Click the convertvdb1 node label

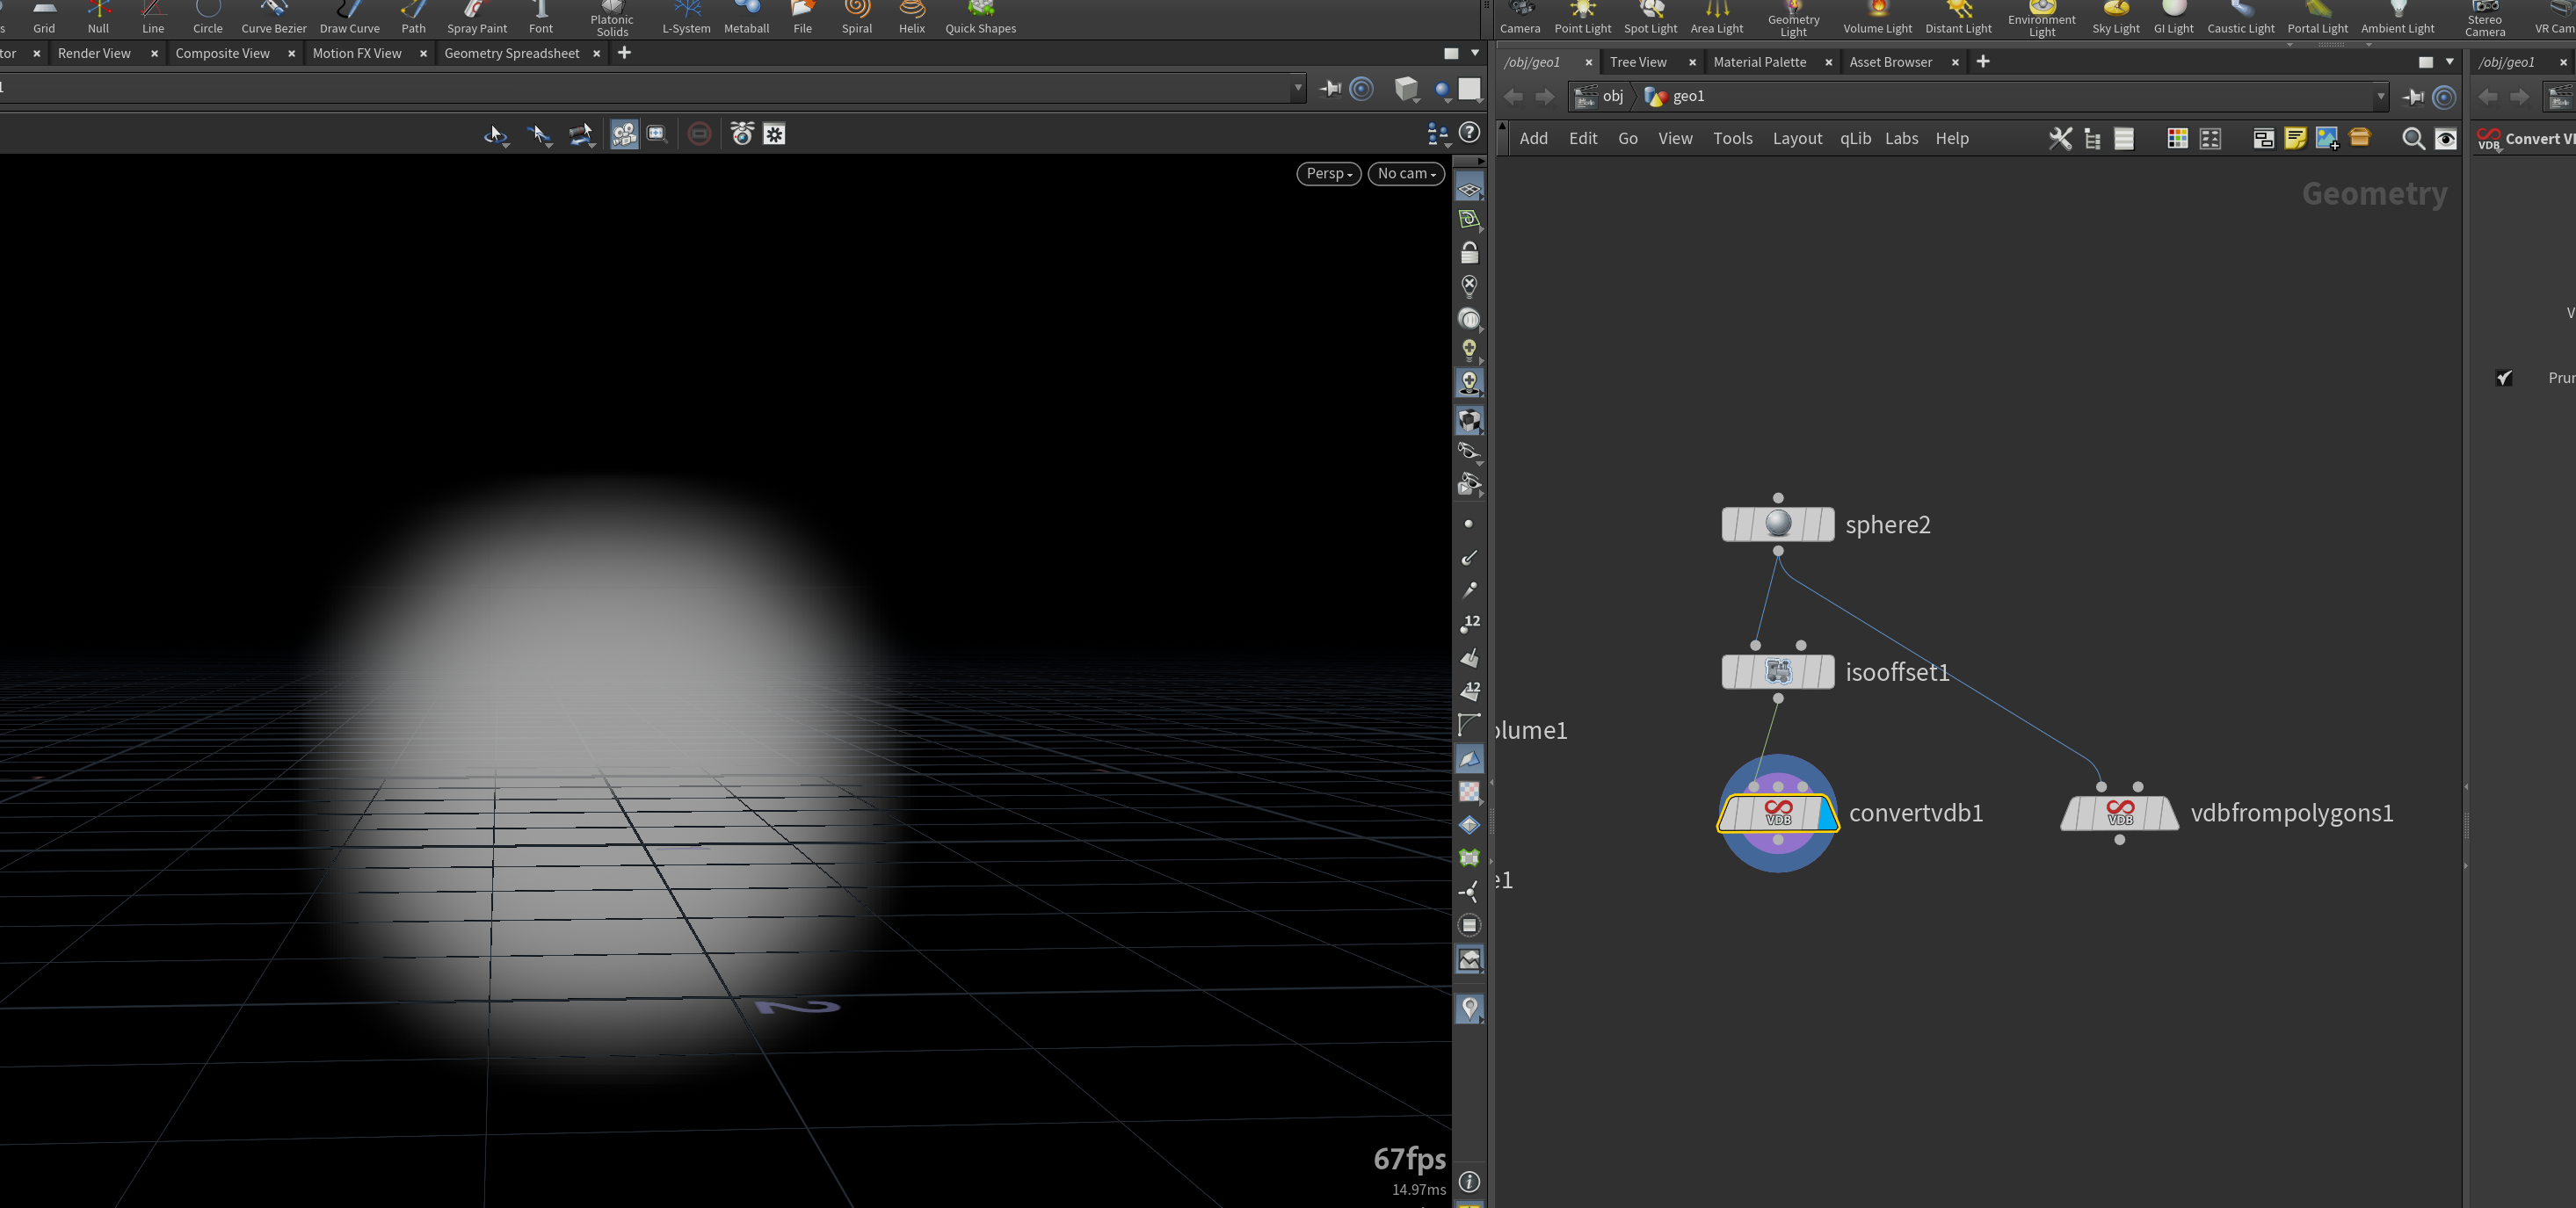[x=1915, y=813]
